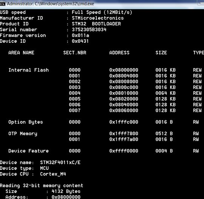Viewport: 204px width, 199px height.
Task: Click the Device ID value 0x0431
Action: (80, 41)
